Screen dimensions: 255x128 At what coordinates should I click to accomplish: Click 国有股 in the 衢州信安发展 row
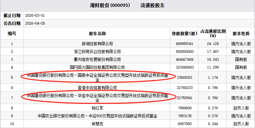tap(241, 59)
